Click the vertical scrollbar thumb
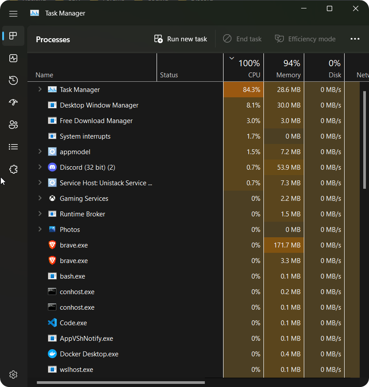Screen dimensions: 369x387 click(365, 140)
